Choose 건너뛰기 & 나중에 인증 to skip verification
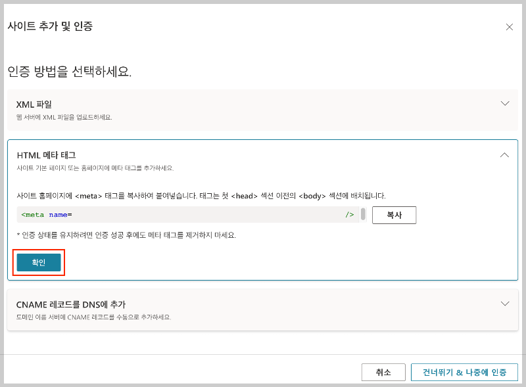Viewport: 526px width, 387px height. tap(464, 371)
